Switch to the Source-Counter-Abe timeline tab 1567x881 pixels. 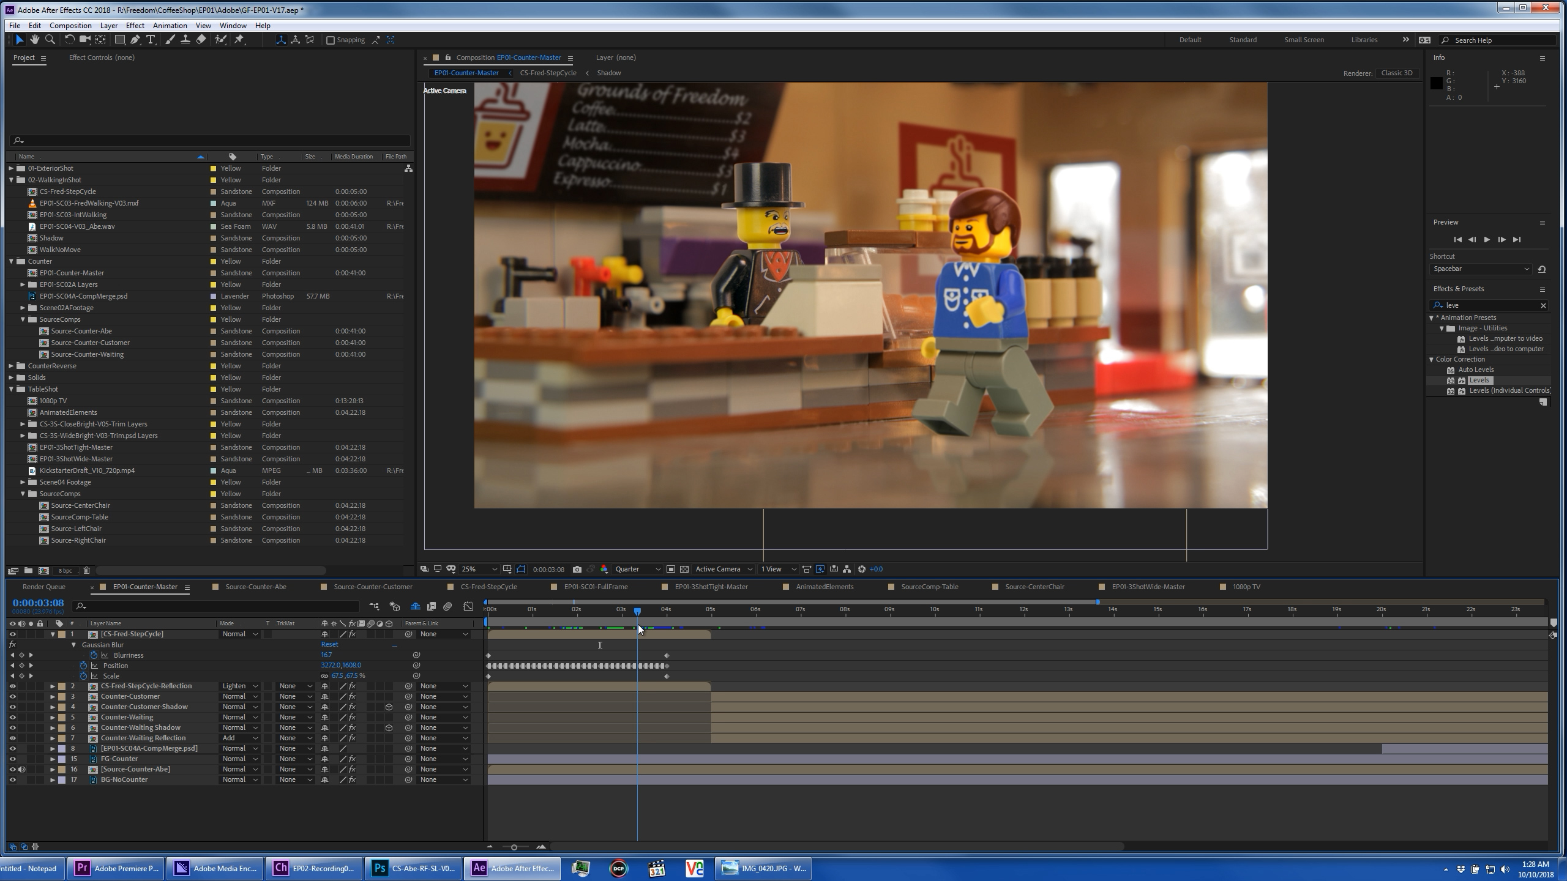(x=255, y=587)
